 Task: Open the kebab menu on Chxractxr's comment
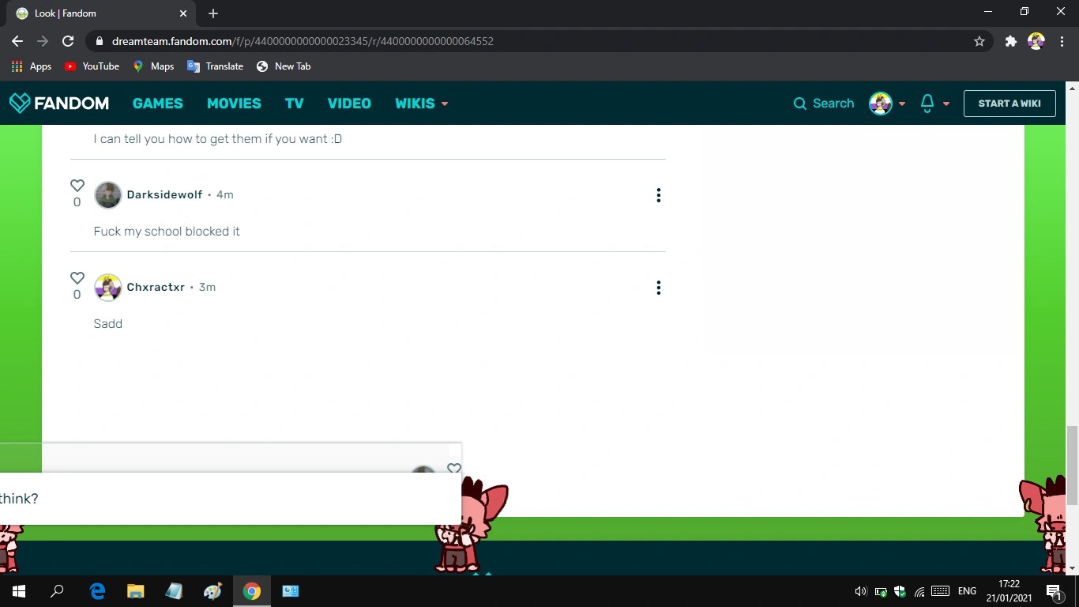pos(658,288)
